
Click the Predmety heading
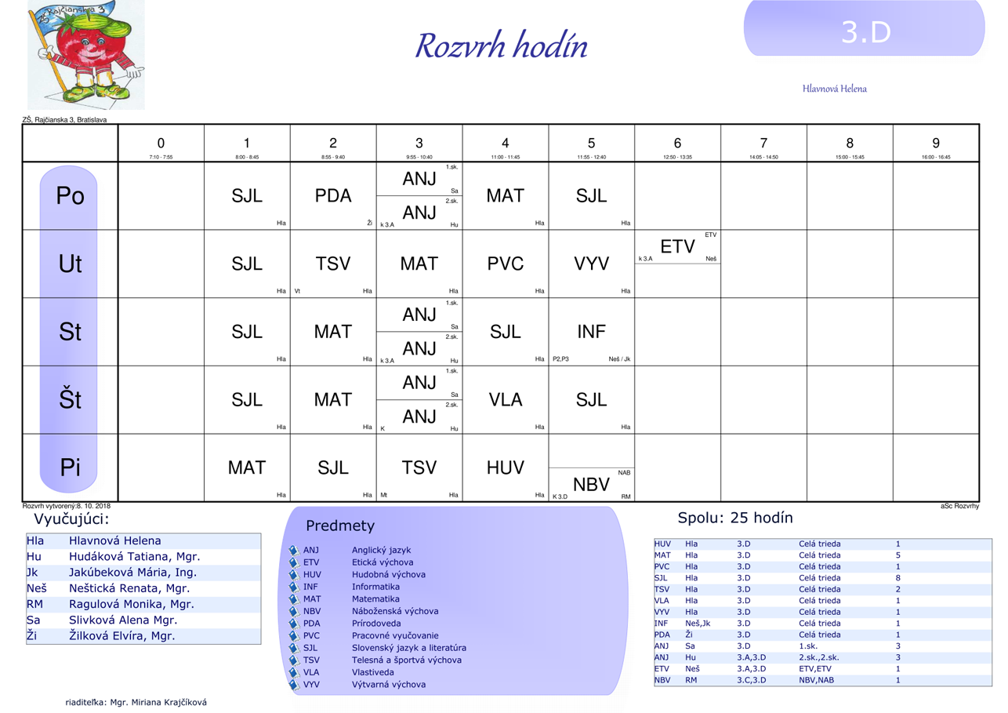click(x=340, y=526)
